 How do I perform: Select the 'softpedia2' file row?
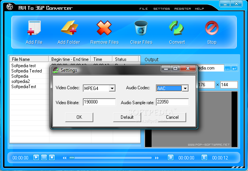pos(30,81)
